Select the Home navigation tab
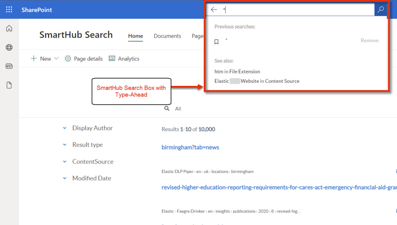Screen dimensions: 397x225 click(136, 36)
